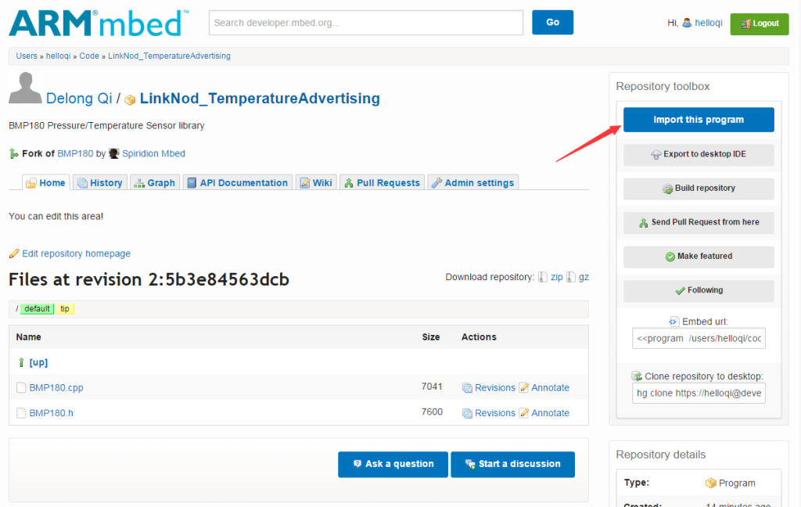Click the Embed url icon
The width and height of the screenshot is (801, 507).
tap(673, 322)
